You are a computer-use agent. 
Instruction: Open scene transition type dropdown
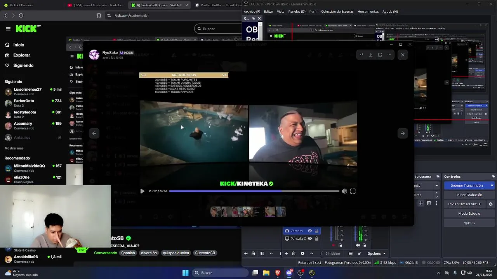437,186
